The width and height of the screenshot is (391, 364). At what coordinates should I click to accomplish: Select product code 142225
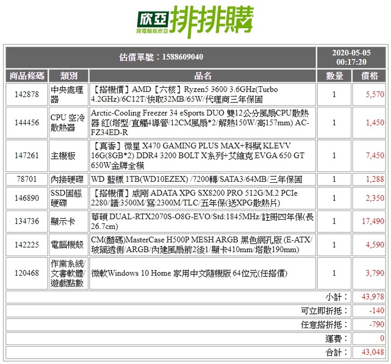pos(27,245)
